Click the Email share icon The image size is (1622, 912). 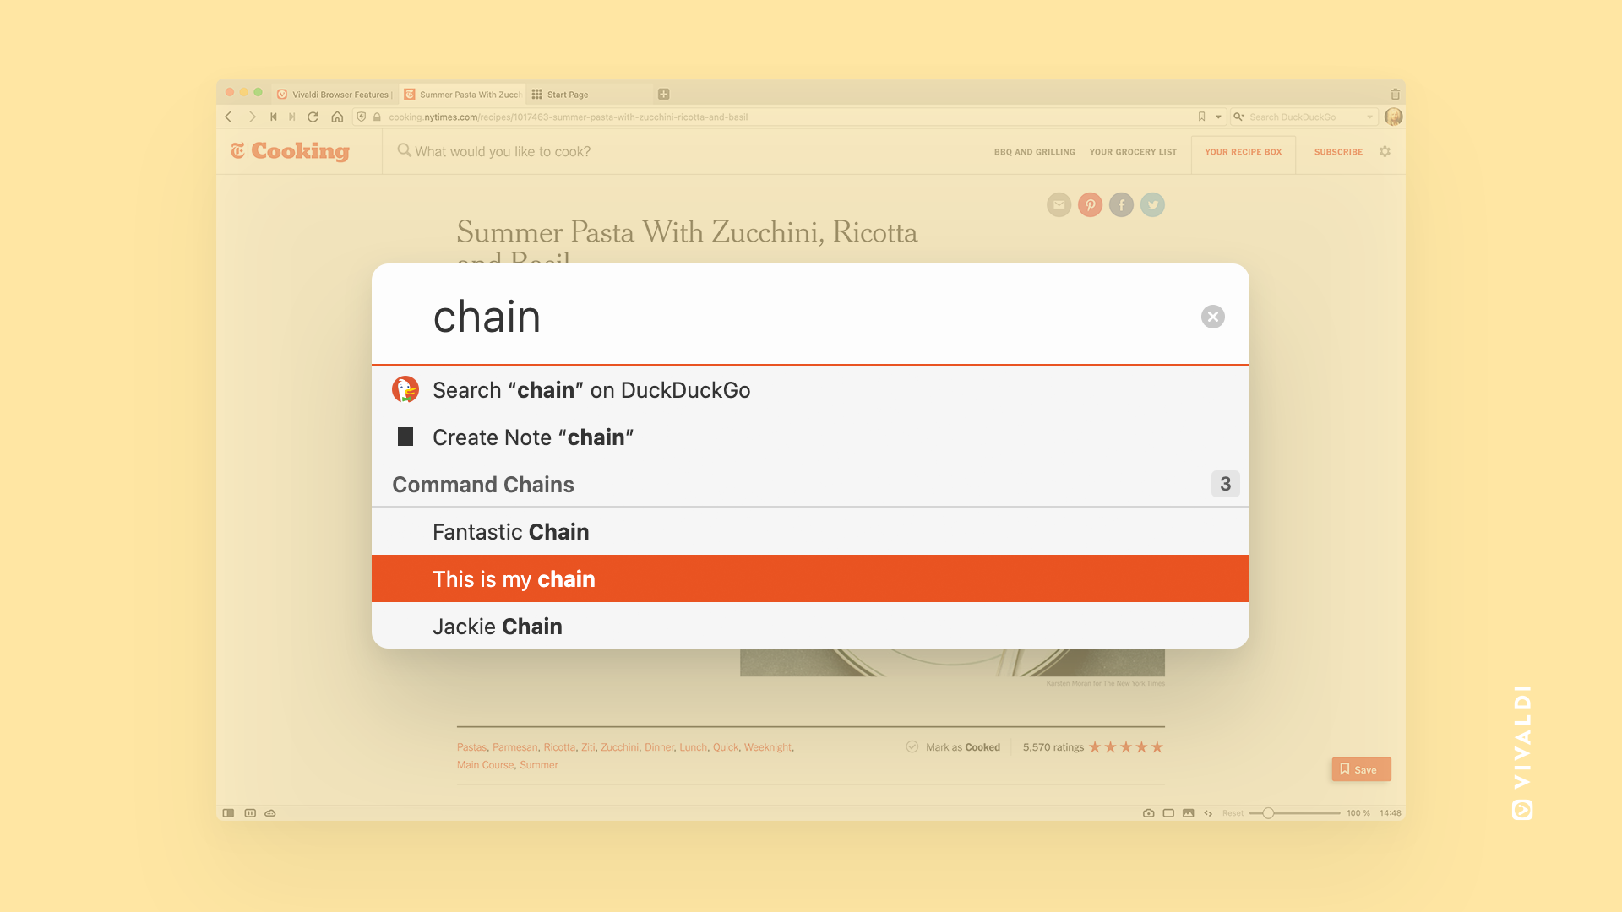point(1059,205)
